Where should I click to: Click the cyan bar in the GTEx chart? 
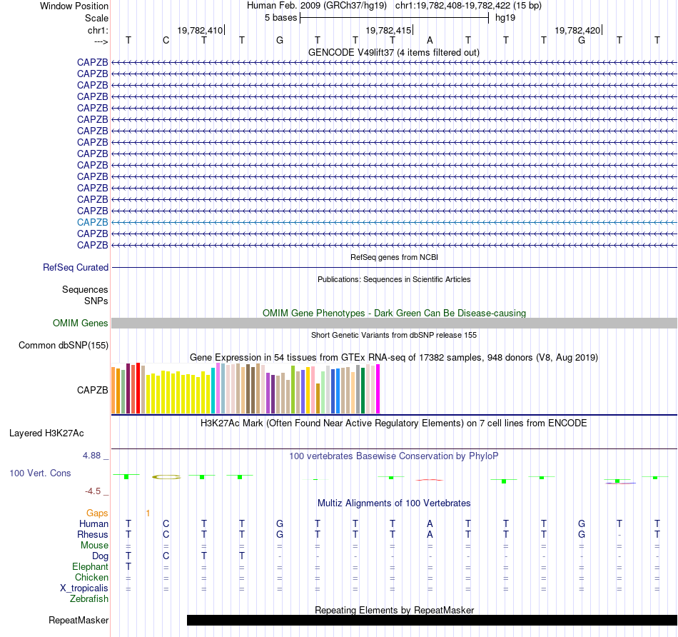tap(213, 391)
